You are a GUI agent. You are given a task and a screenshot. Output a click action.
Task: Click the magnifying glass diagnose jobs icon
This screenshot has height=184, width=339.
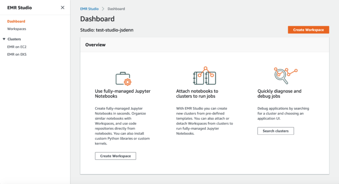point(286,76)
